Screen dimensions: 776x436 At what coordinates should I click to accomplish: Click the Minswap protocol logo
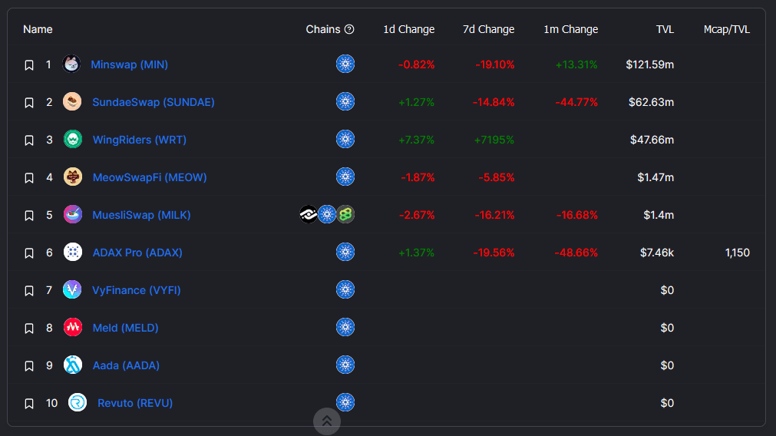[x=71, y=64]
